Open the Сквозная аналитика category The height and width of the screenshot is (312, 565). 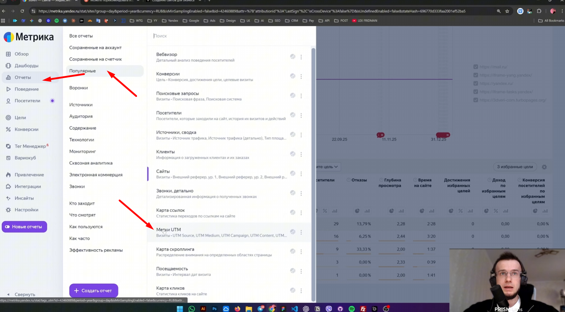coord(91,163)
